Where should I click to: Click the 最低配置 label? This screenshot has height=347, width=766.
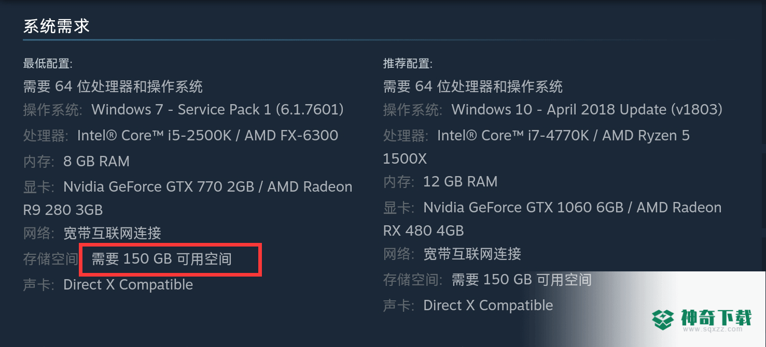click(x=48, y=64)
